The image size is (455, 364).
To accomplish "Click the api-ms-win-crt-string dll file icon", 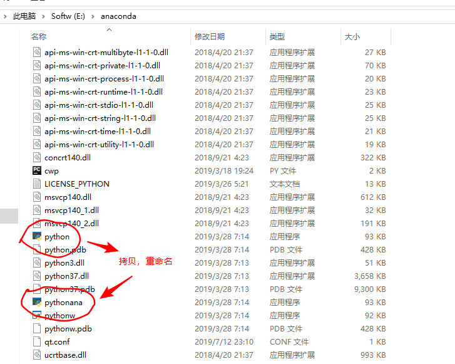I will coord(37,118).
